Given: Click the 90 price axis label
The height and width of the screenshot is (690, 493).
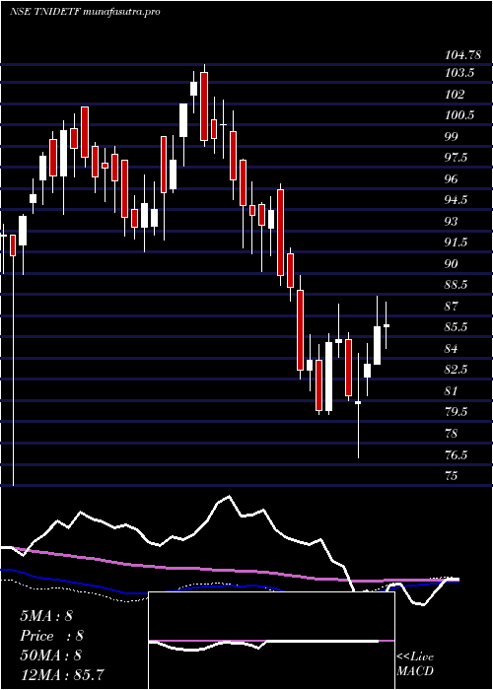Looking at the screenshot, I should 452,263.
